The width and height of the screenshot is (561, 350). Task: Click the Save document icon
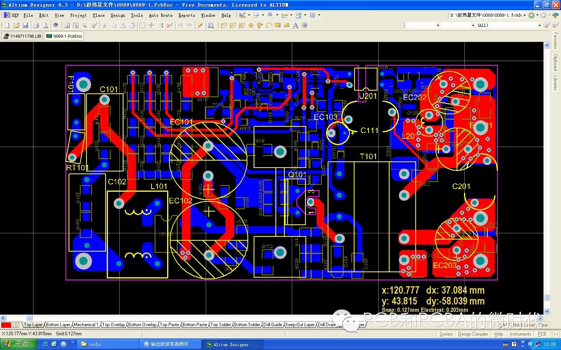click(x=25, y=25)
